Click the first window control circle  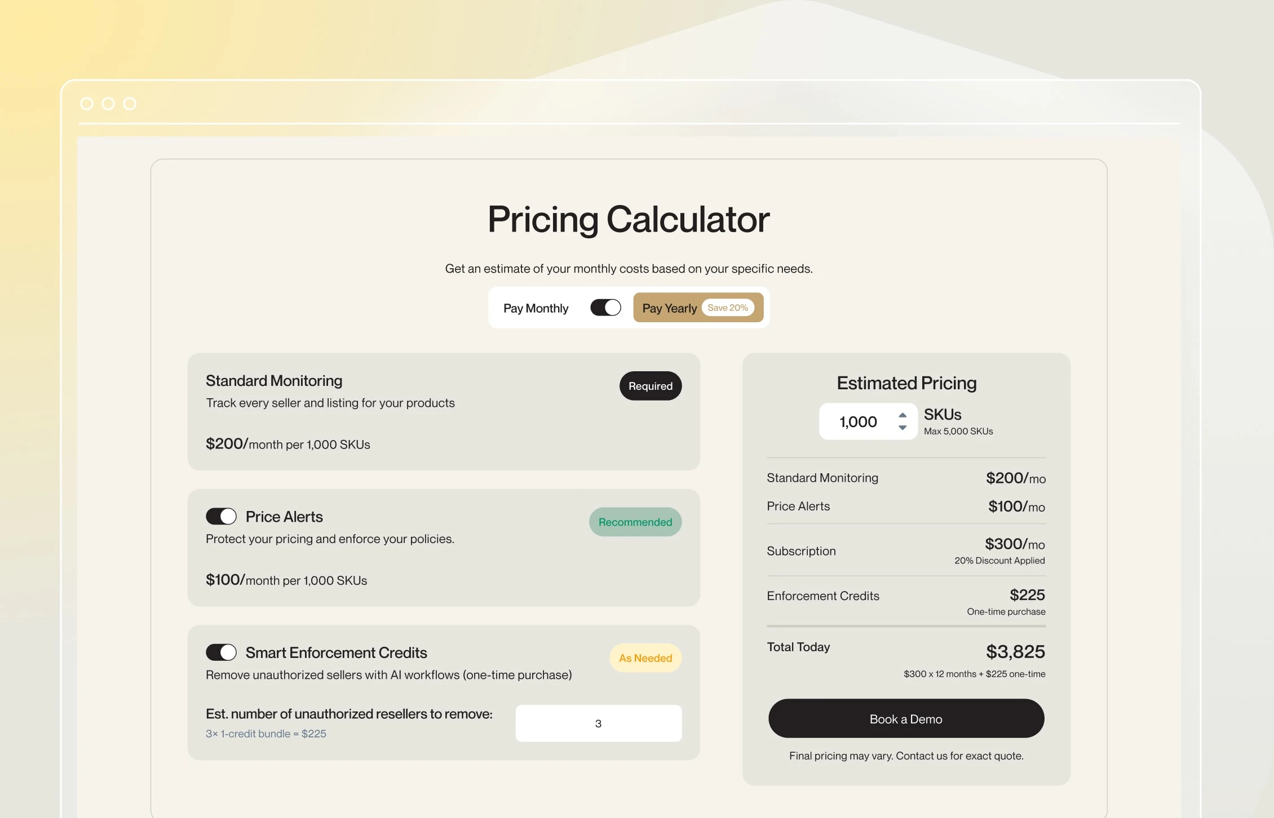[x=87, y=104]
